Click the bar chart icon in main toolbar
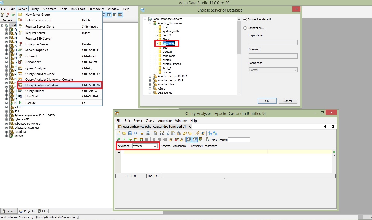The image size is (372, 220). tap(120, 15)
